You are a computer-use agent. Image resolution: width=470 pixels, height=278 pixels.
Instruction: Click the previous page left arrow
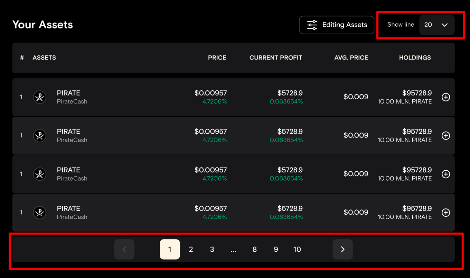point(124,249)
